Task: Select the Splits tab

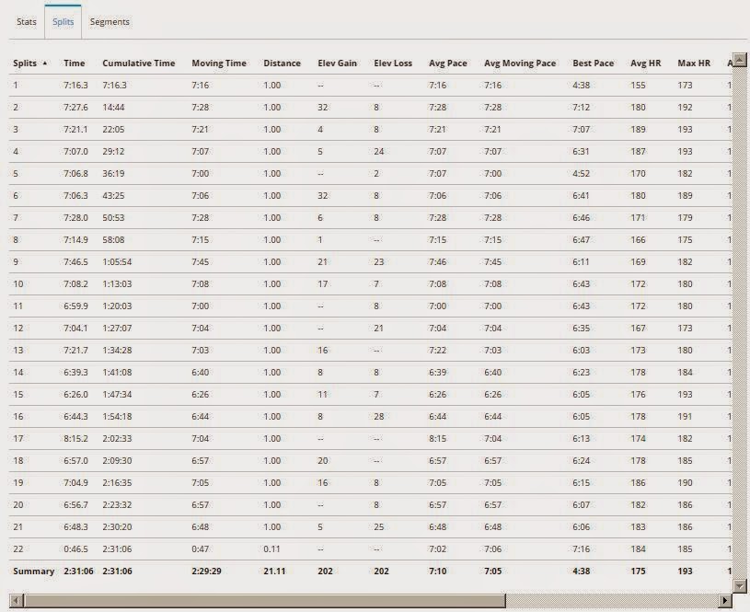Action: click(x=63, y=22)
